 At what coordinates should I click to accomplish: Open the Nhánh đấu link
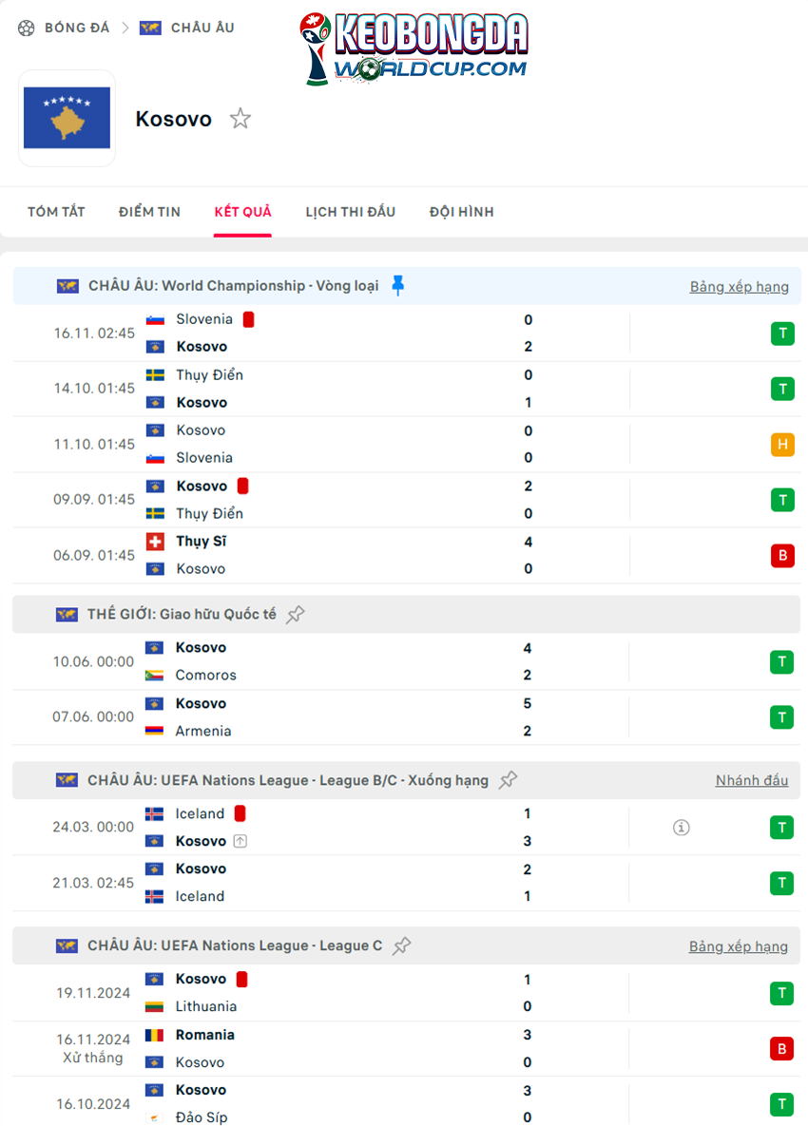tap(751, 780)
